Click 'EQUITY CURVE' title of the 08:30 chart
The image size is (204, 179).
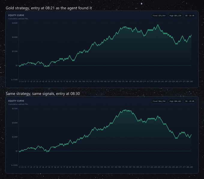pos(16,101)
